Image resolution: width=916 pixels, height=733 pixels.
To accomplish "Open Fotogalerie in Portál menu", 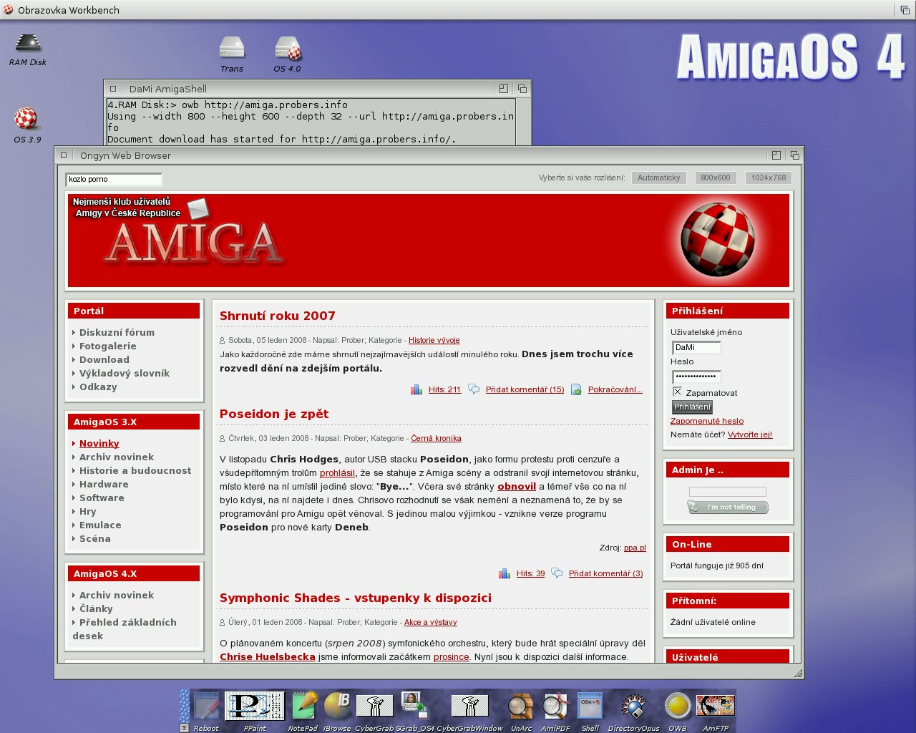I will click(108, 346).
